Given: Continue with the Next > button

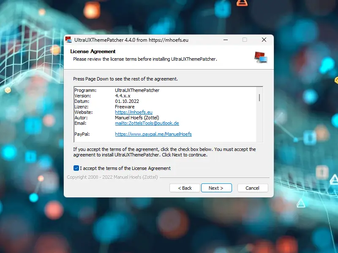Looking at the screenshot, I should click(x=216, y=188).
